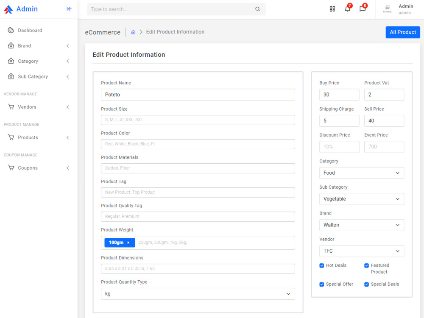Viewport: 424px width, 318px height.
Task: Click the Admin logo icon
Action: click(x=8, y=9)
